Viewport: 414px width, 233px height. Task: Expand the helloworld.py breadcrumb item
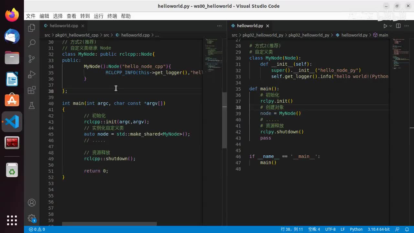coord(352,35)
